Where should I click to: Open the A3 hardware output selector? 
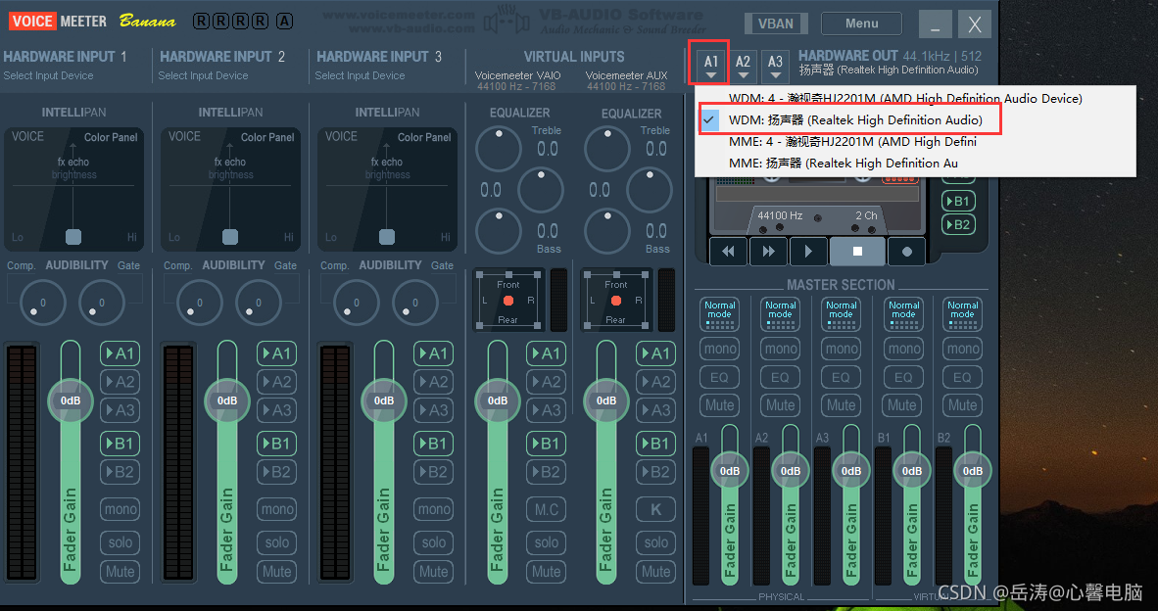pos(775,66)
